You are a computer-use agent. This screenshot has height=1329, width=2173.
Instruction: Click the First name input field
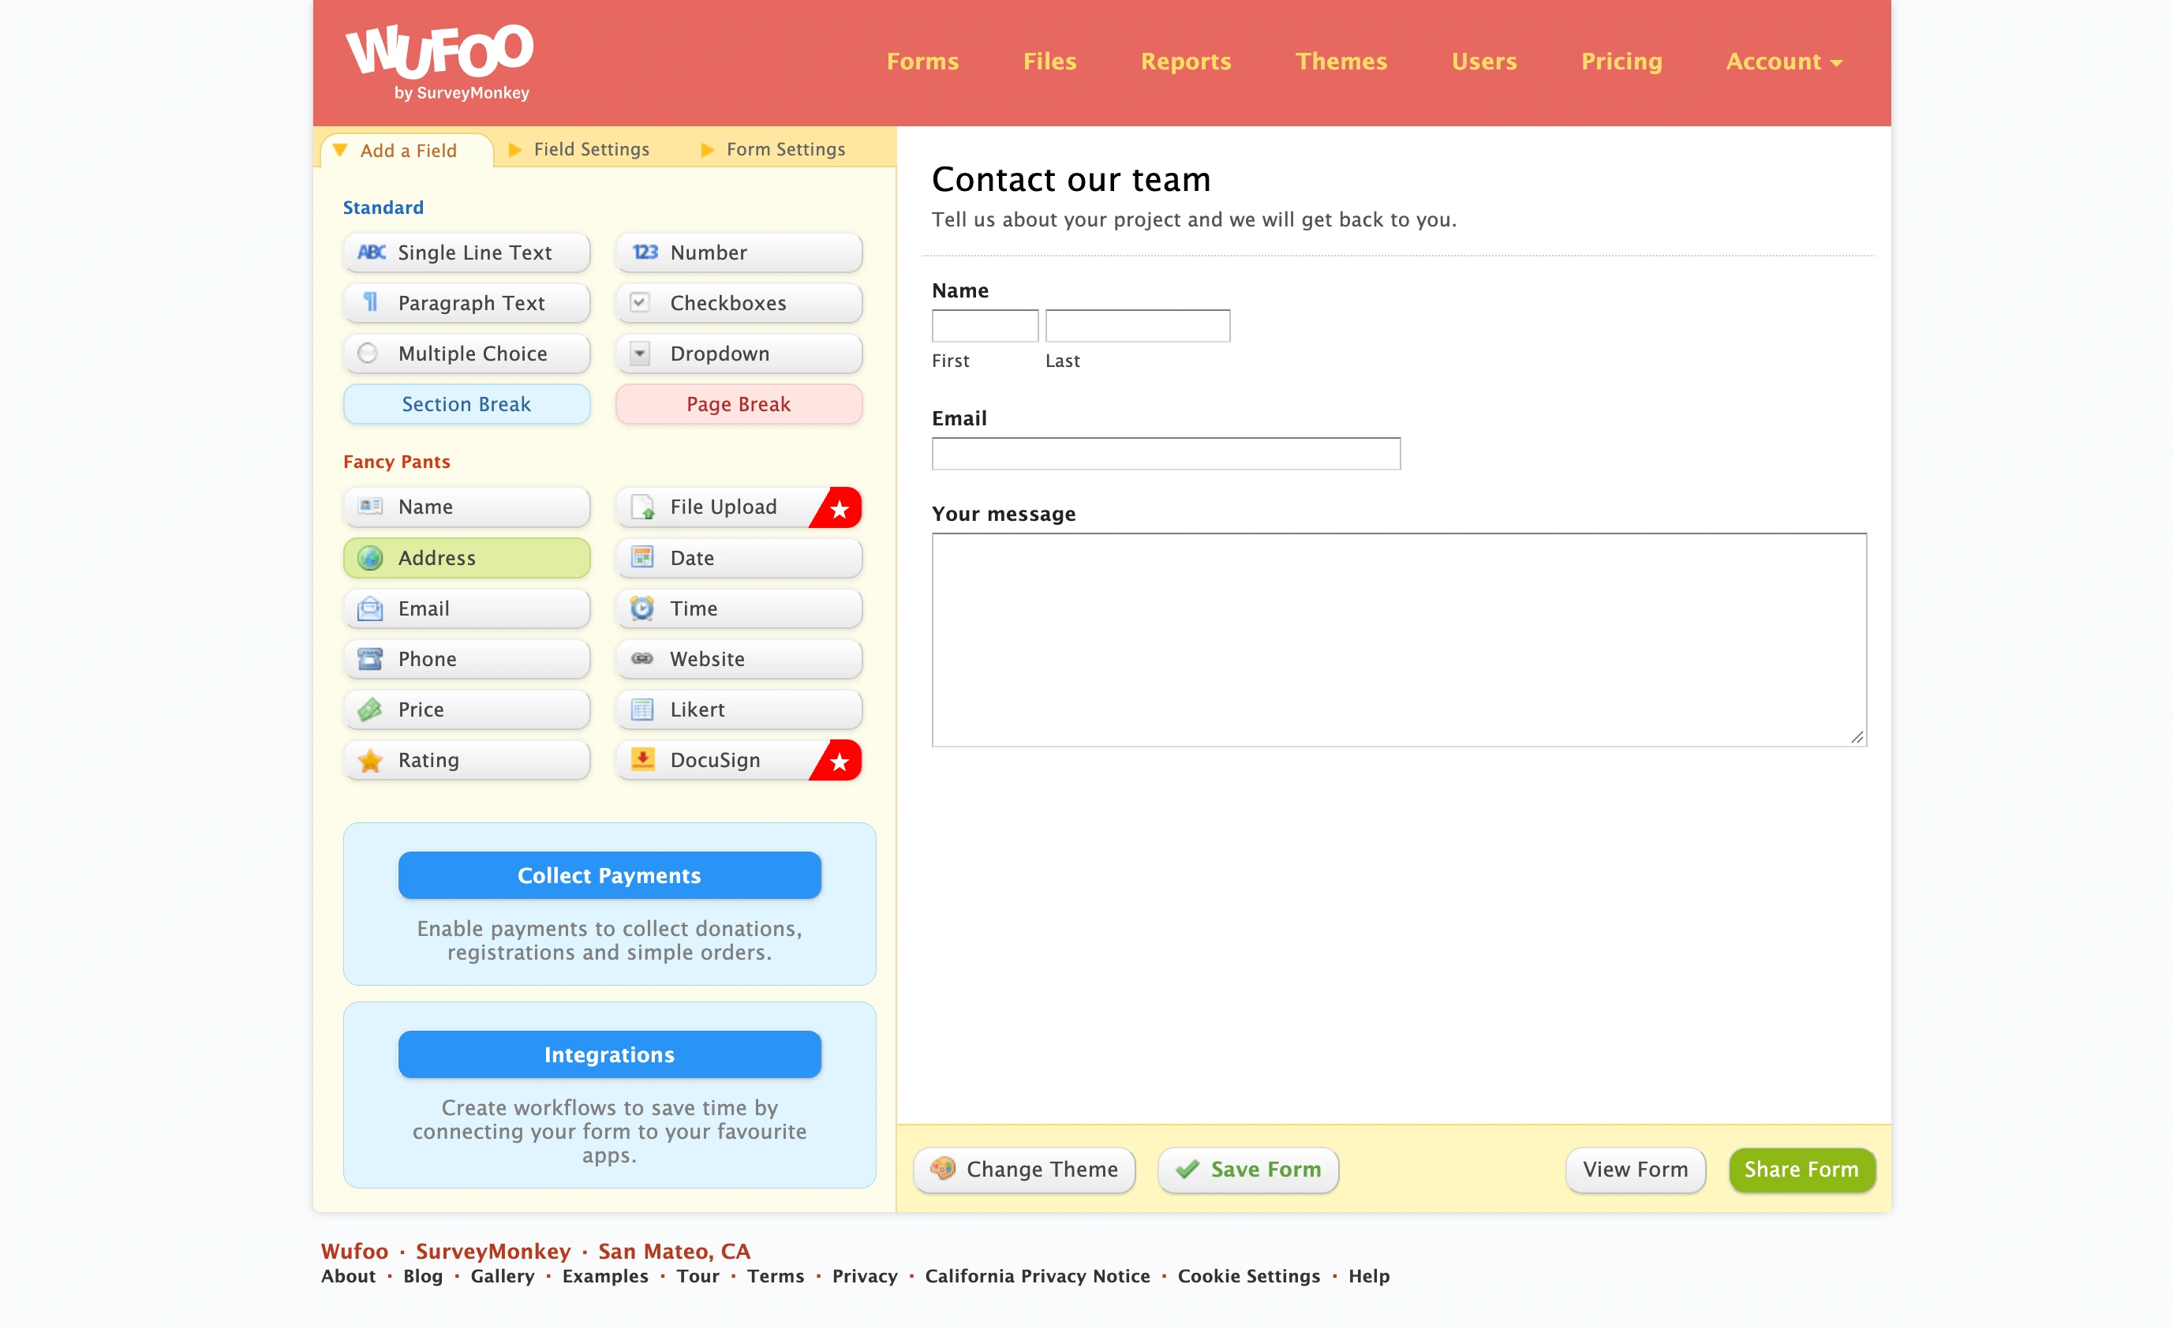point(985,325)
